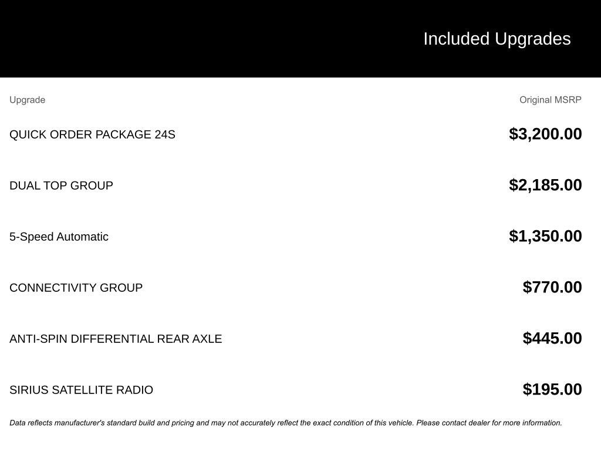The width and height of the screenshot is (601, 451).
Task: Click the $770.00 price value
Action: click(552, 287)
